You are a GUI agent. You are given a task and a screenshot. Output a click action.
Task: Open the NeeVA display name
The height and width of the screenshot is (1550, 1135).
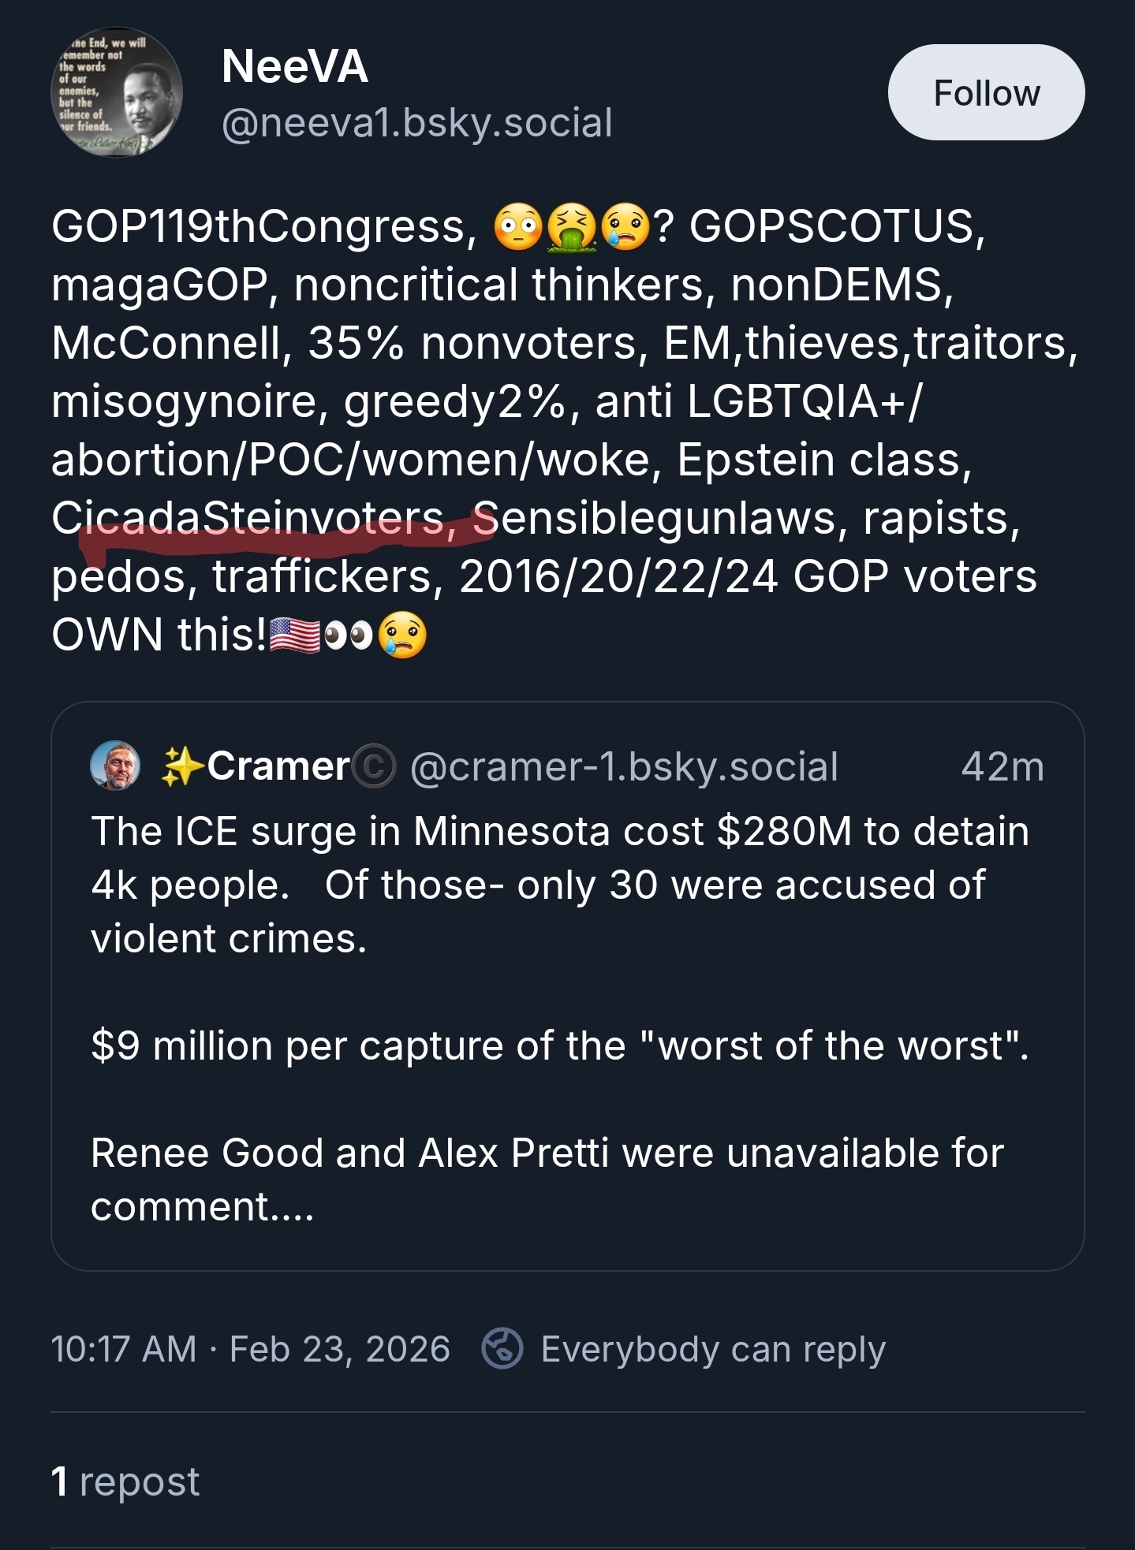(x=295, y=66)
